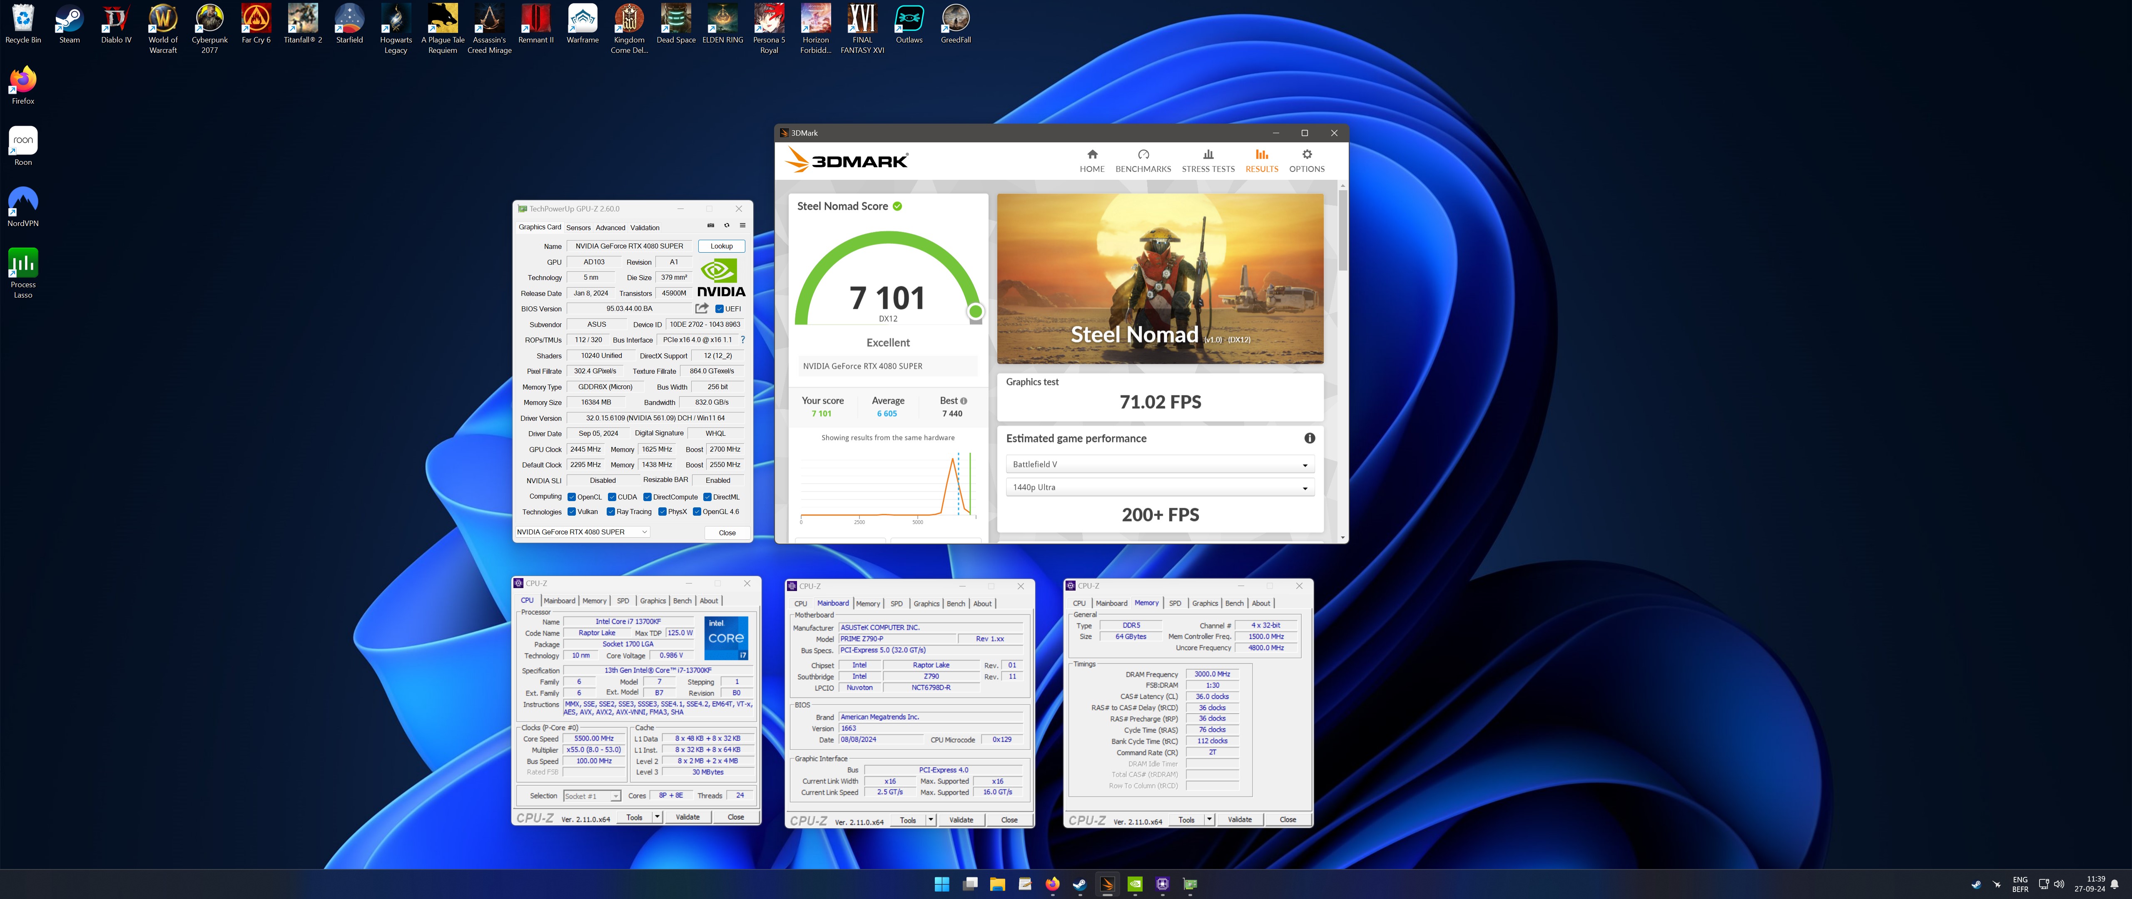Expand Tools arrow in CPU-Z Mainboard window
The width and height of the screenshot is (2132, 899).
click(x=931, y=820)
